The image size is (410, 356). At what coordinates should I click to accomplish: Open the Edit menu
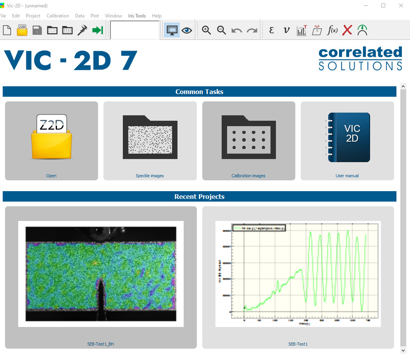point(16,15)
